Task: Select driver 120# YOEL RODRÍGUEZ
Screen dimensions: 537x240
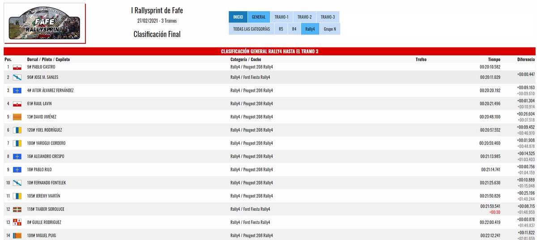Action: point(44,130)
